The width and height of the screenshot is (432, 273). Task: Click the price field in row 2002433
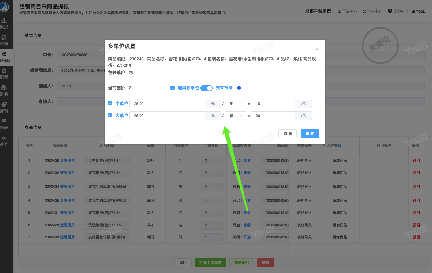(211, 237)
